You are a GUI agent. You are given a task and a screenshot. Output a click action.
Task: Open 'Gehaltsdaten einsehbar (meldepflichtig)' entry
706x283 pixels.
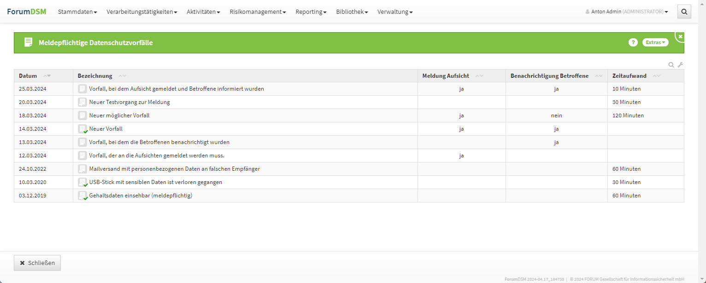[141, 196]
